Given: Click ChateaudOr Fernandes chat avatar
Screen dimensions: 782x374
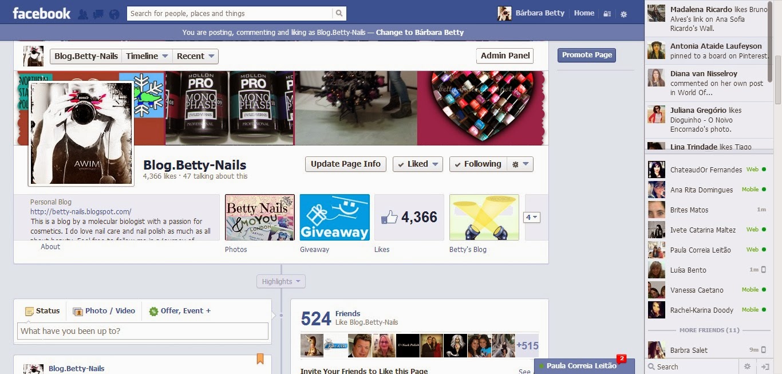Looking at the screenshot, I should (657, 170).
